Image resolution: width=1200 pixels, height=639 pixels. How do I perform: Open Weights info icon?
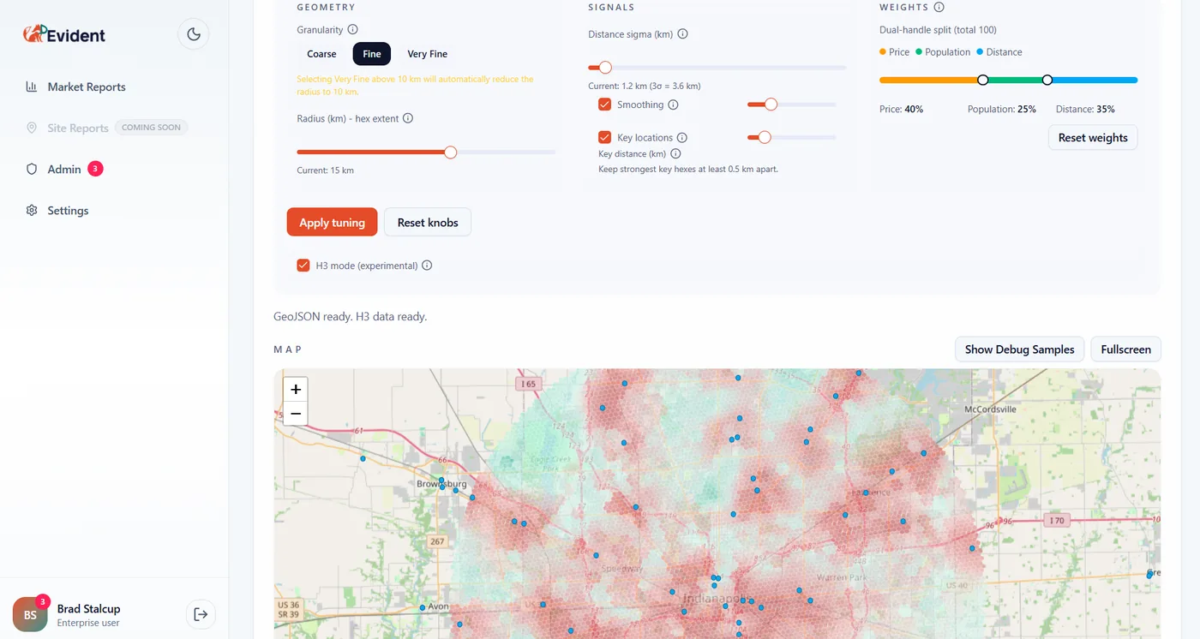click(939, 7)
